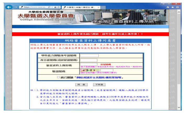Click scrollbar down arrow

[179, 107]
